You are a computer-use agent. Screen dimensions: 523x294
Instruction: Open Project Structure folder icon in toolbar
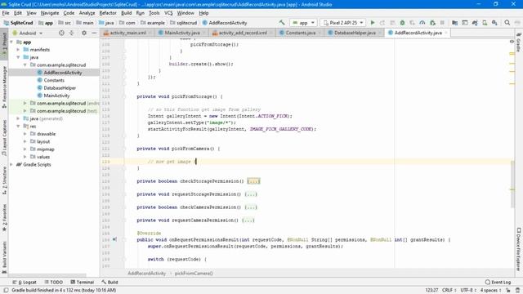(x=454, y=23)
